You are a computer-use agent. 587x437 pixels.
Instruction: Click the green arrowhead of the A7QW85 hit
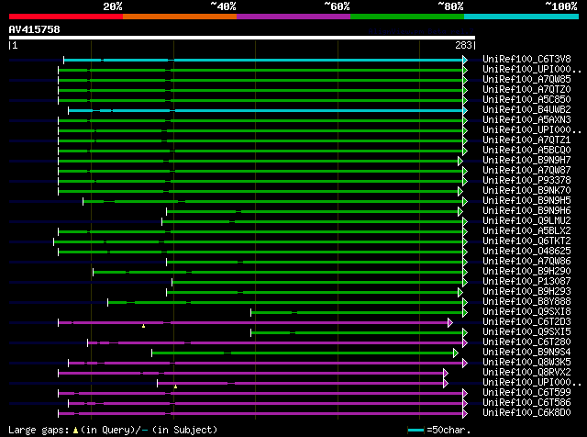(x=465, y=80)
